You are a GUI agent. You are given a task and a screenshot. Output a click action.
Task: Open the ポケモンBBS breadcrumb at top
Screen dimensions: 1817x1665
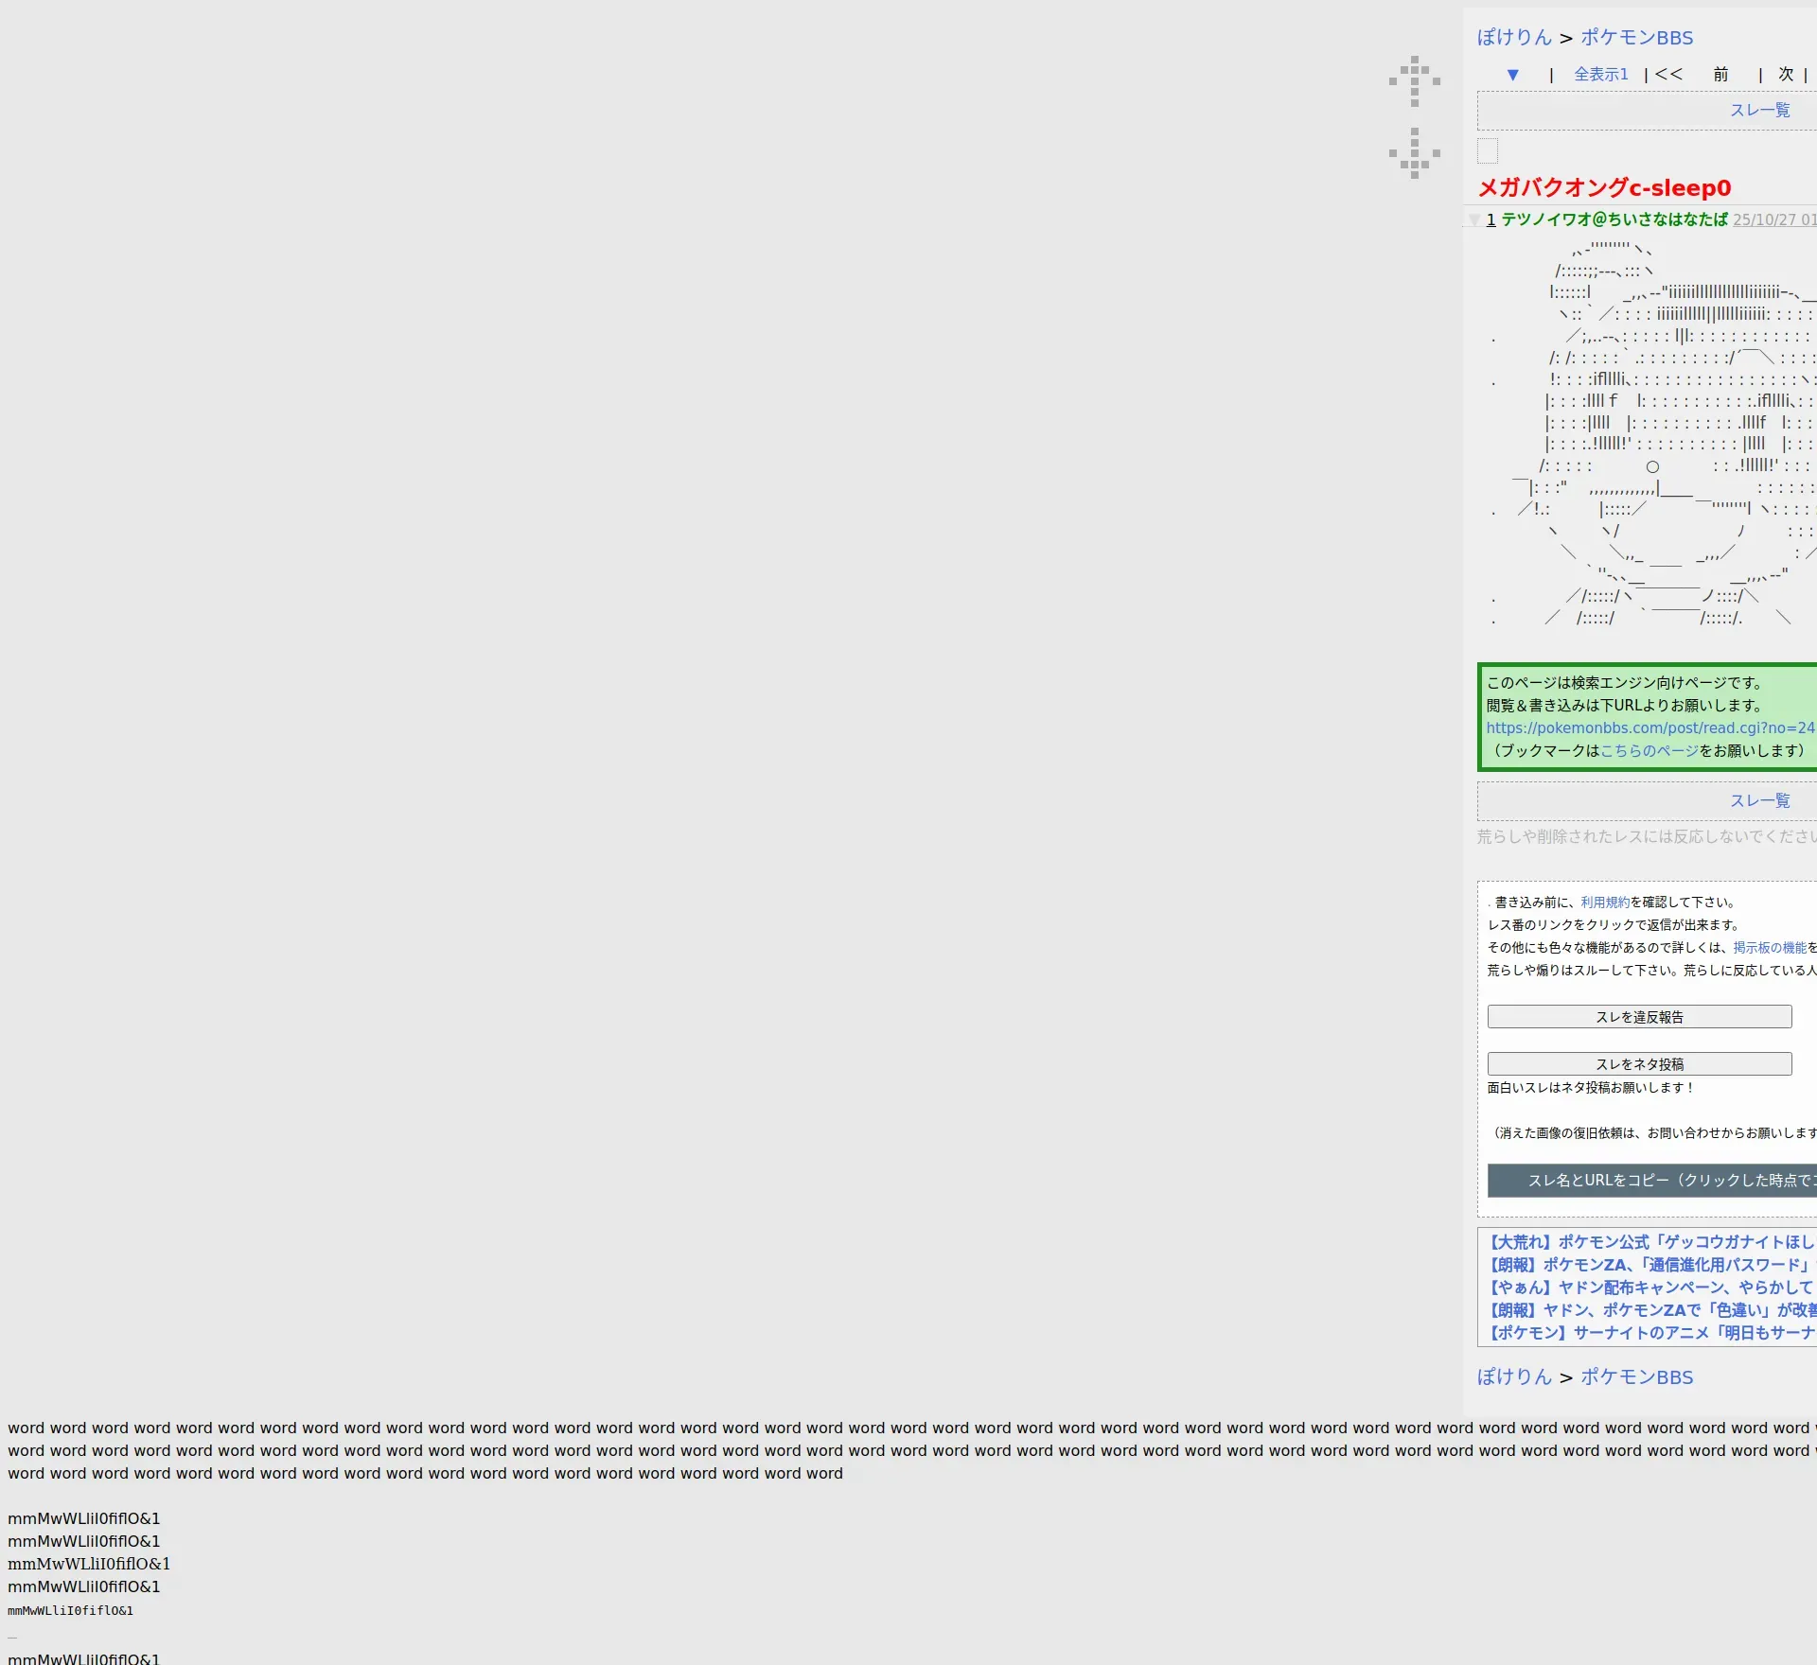click(1636, 38)
